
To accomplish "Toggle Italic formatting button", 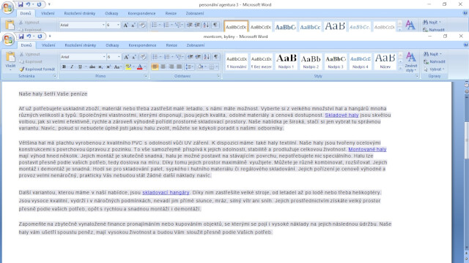I will pos(72,66).
